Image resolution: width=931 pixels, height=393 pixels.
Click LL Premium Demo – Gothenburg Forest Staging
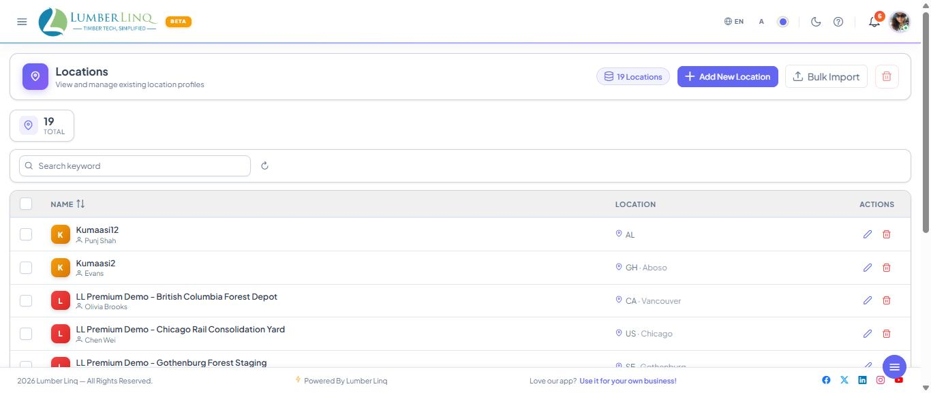coord(171,363)
